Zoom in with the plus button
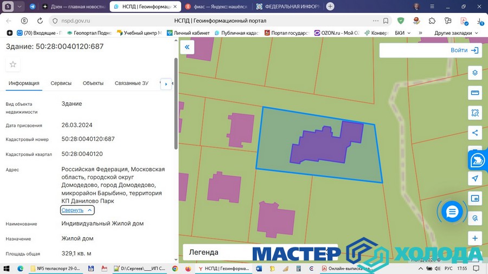The image size is (488, 274). (x=475, y=238)
